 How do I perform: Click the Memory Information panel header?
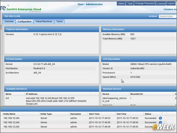coord(139,29)
